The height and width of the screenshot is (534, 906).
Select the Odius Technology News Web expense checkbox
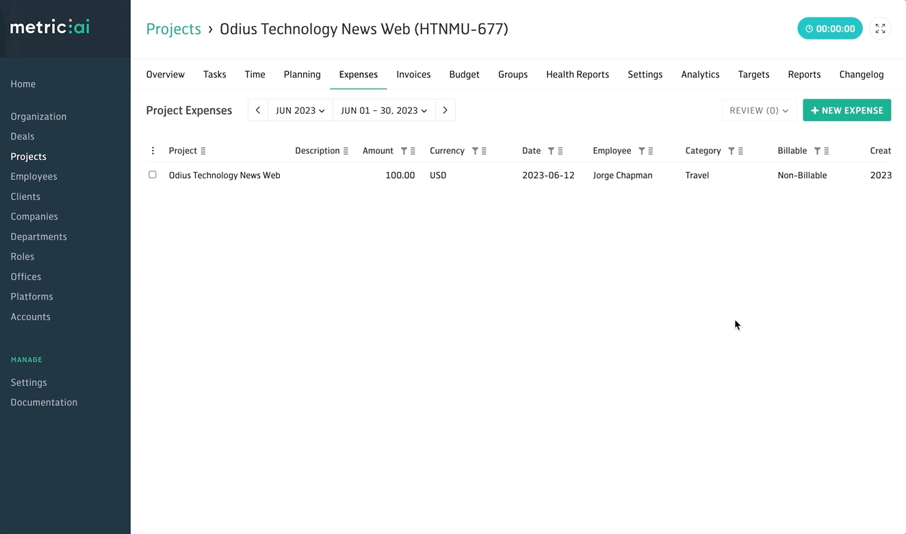point(153,175)
